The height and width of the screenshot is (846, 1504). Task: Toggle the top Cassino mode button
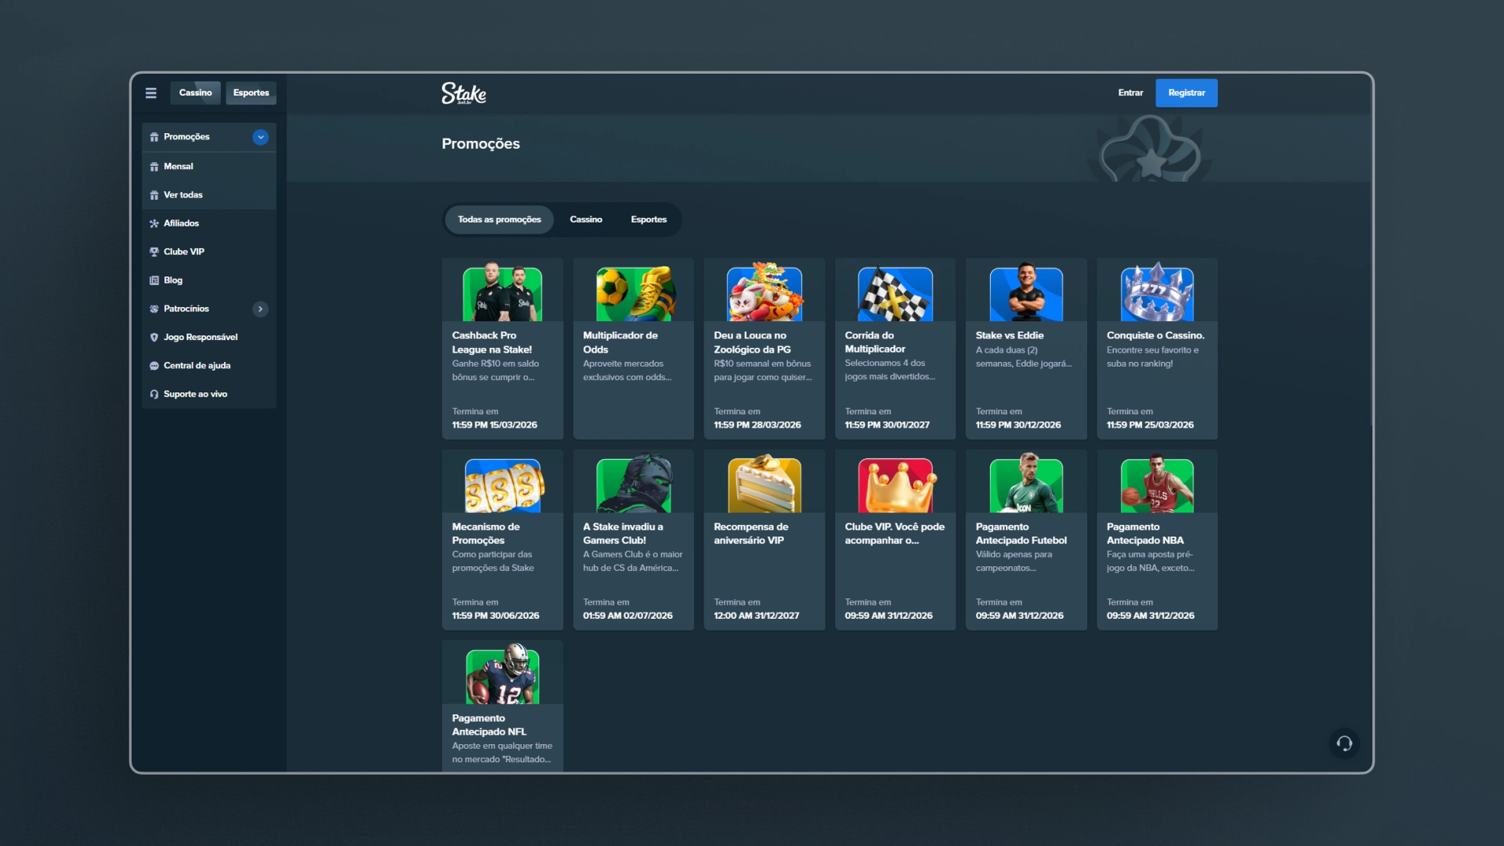tap(195, 93)
